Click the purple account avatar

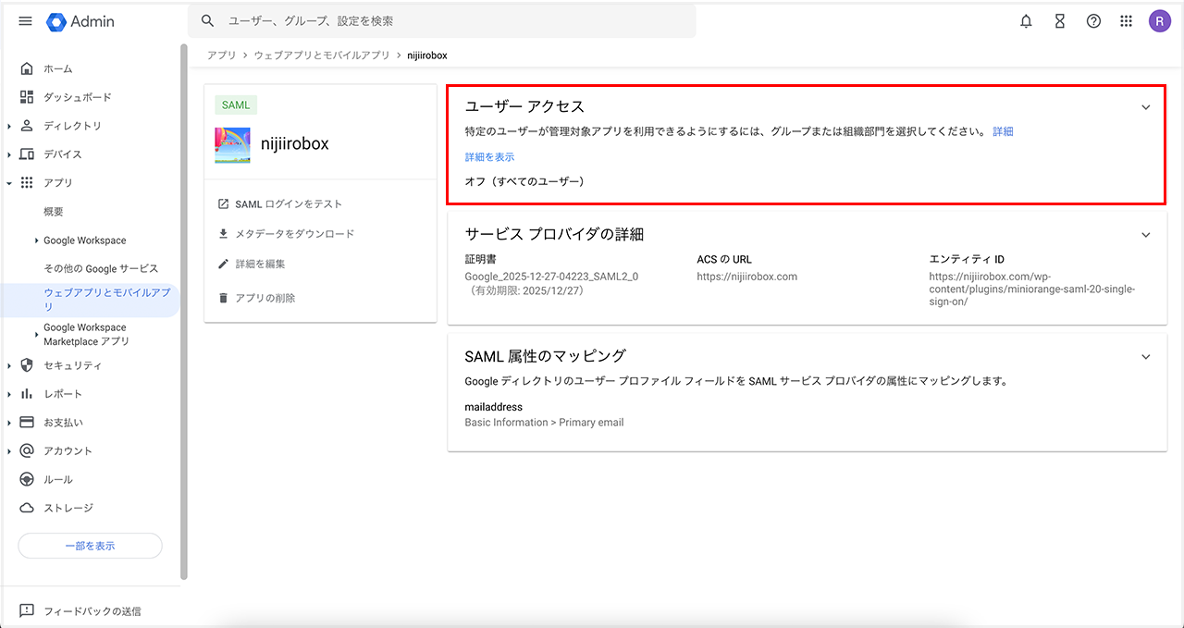pos(1159,21)
